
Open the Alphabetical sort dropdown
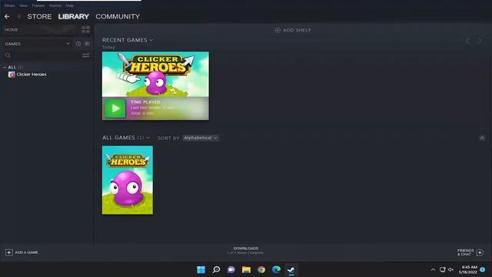click(x=201, y=138)
